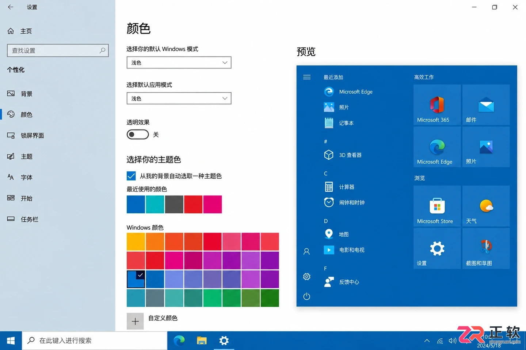
Task: Show hidden icons chevron in tray
Action: coord(427,341)
